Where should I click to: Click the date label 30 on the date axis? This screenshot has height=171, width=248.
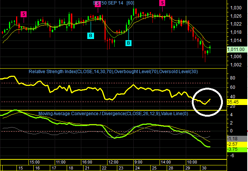tap(204, 168)
